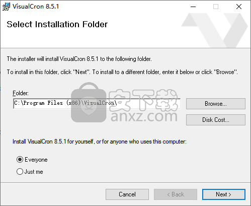Click the greyed-out maximize button
This screenshot has width=251, height=206.
[x=216, y=7]
